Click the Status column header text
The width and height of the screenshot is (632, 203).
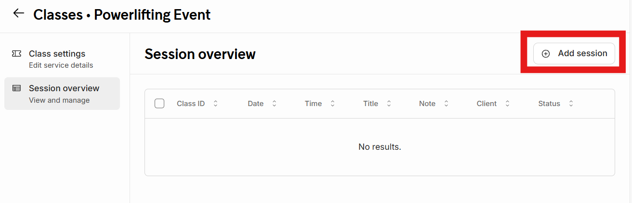point(549,104)
